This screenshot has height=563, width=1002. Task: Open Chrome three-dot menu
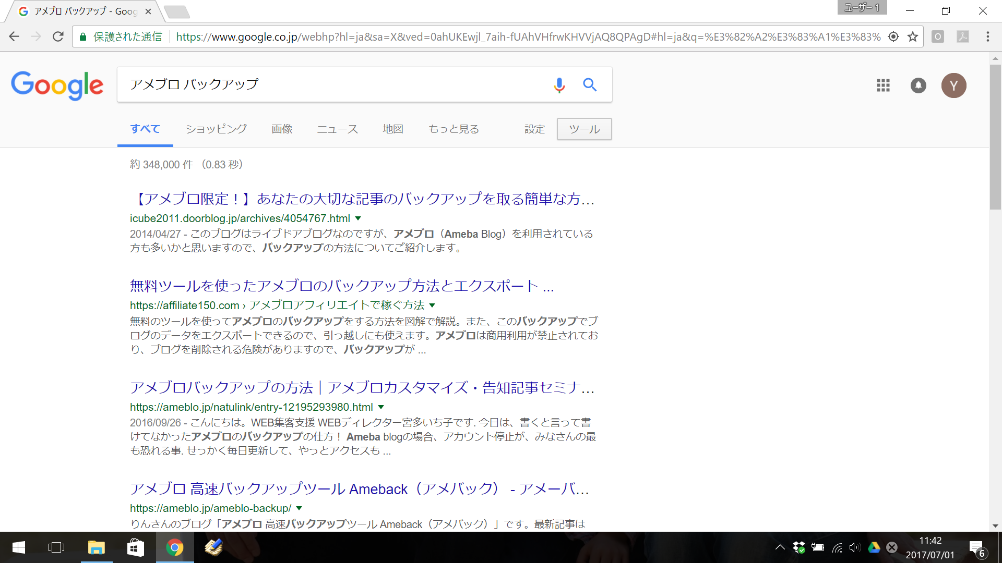click(987, 36)
